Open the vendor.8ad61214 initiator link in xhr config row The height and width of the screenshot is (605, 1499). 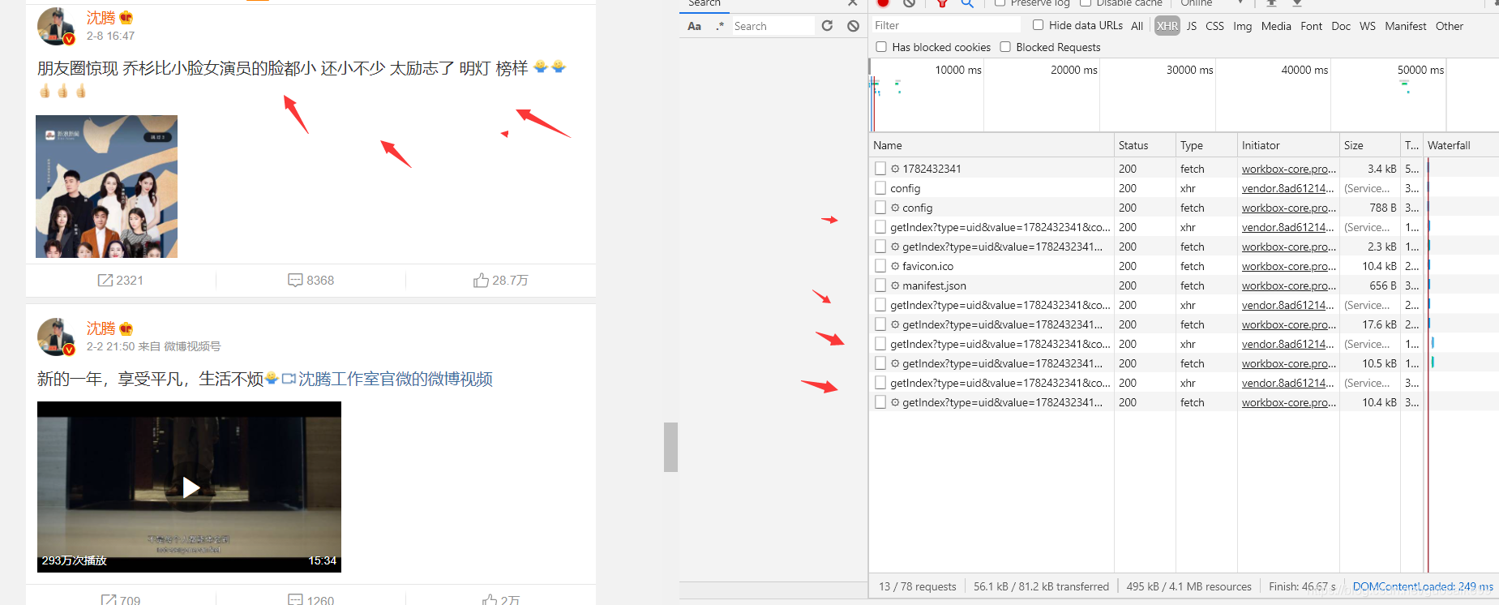point(1287,188)
